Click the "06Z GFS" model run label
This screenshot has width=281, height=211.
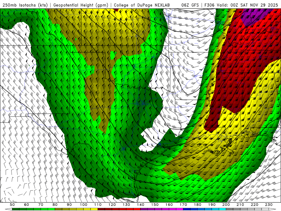[x=190, y=5]
